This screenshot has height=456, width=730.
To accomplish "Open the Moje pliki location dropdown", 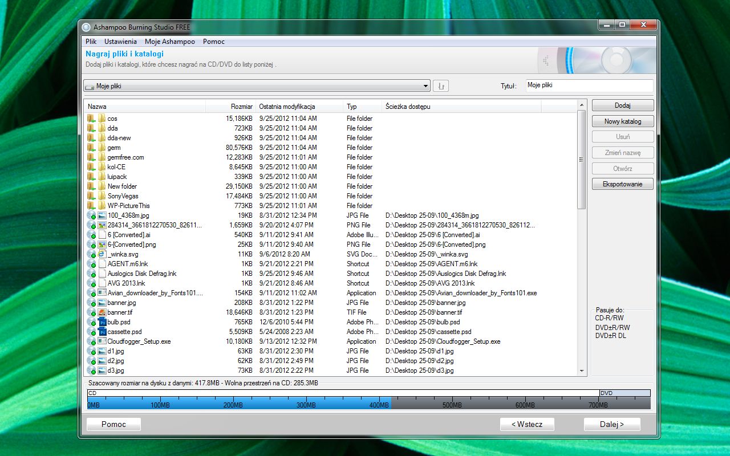I will pos(257,86).
